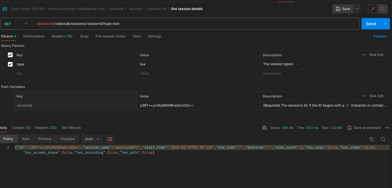Click the Cookies link
This screenshot has height=188, width=392.
click(x=380, y=36)
